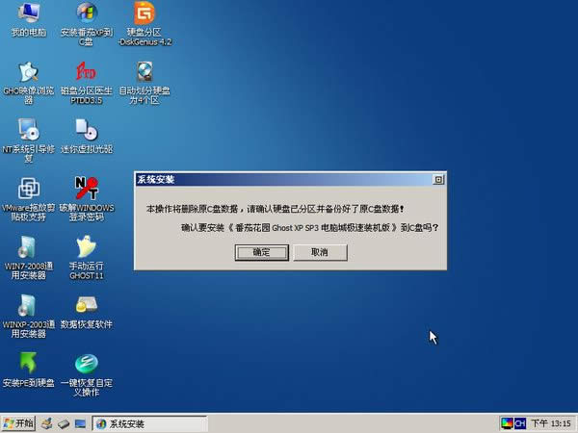Screen dimensions: 578x433
Task: Open VMware拖放剪贴板支持 icon
Action: coord(29,188)
